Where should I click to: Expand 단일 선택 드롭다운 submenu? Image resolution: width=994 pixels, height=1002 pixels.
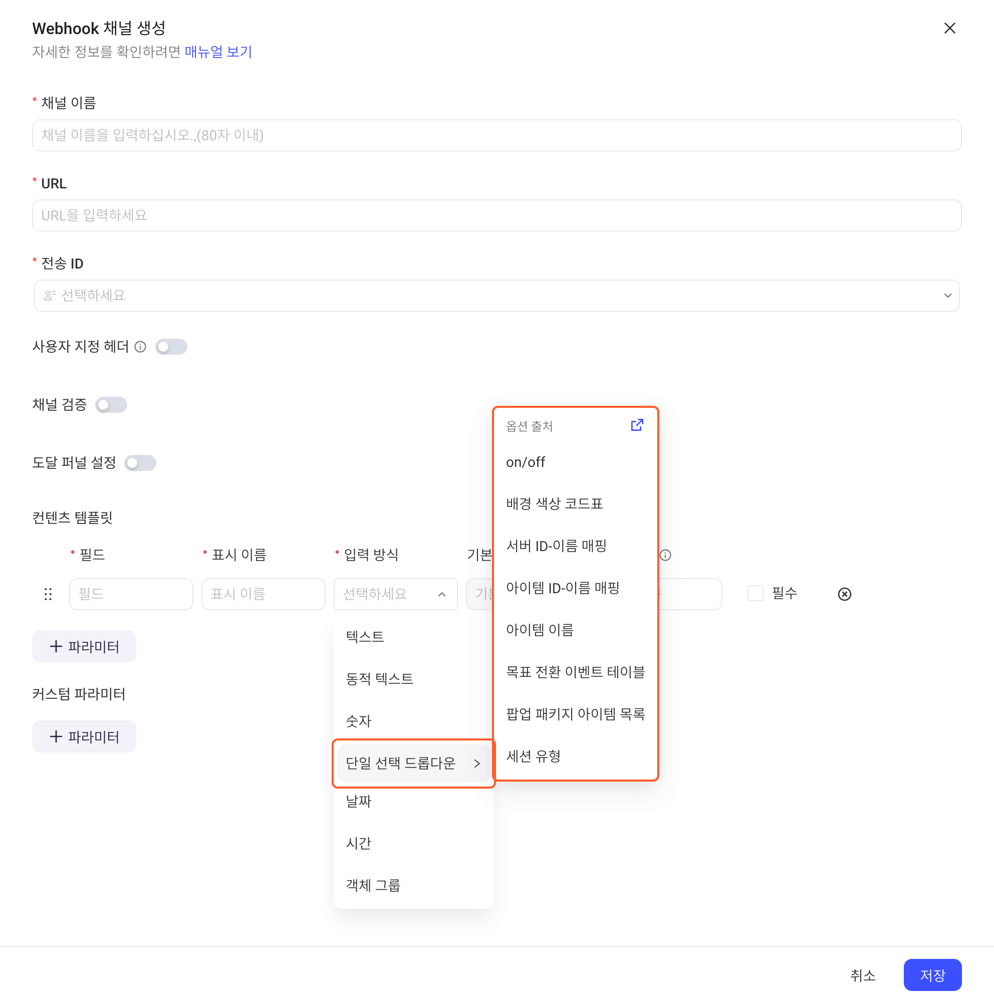[414, 763]
